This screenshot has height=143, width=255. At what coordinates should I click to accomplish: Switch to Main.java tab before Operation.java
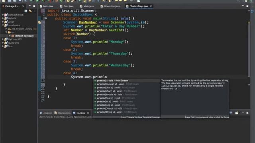coord(87,6)
